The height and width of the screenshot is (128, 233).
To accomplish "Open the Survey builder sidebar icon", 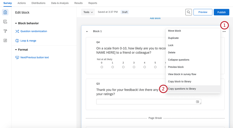I will coord(5,12).
